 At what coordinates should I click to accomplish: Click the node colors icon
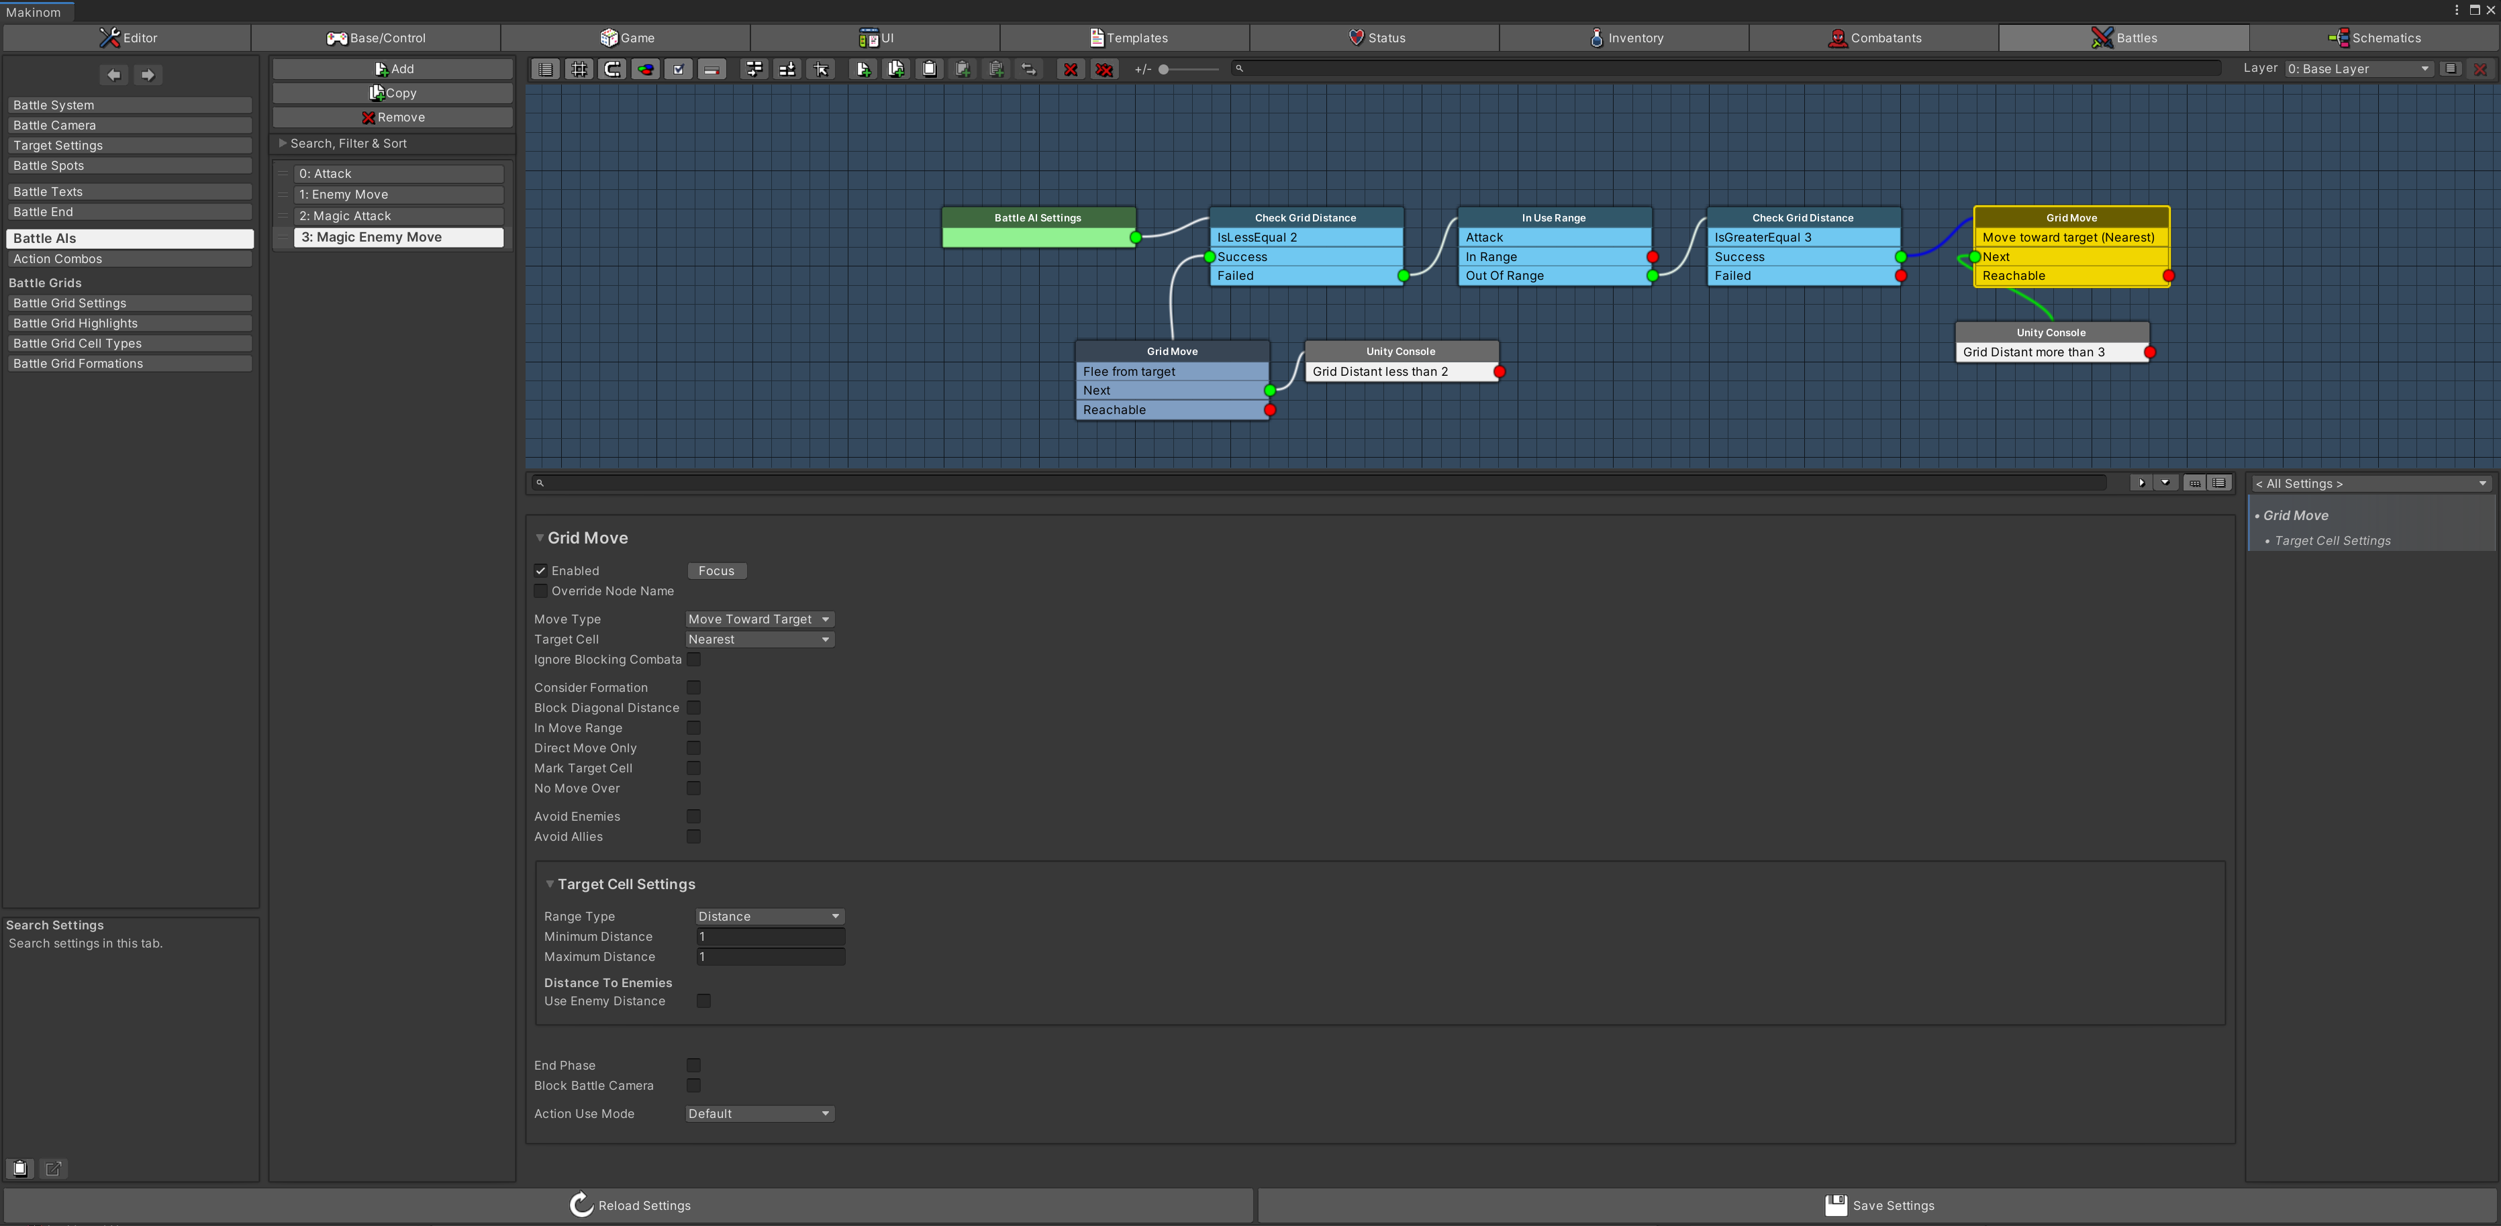[x=646, y=69]
